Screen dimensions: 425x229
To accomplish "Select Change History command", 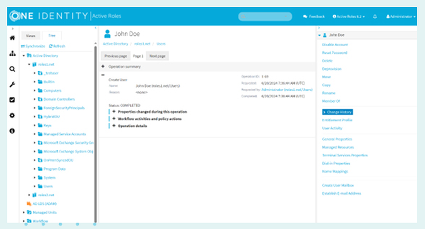I will 337,112.
